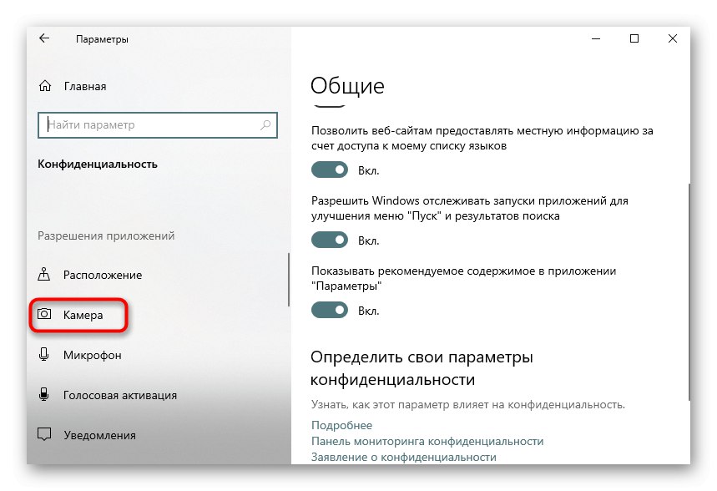Select the Камера section icon

(x=46, y=315)
